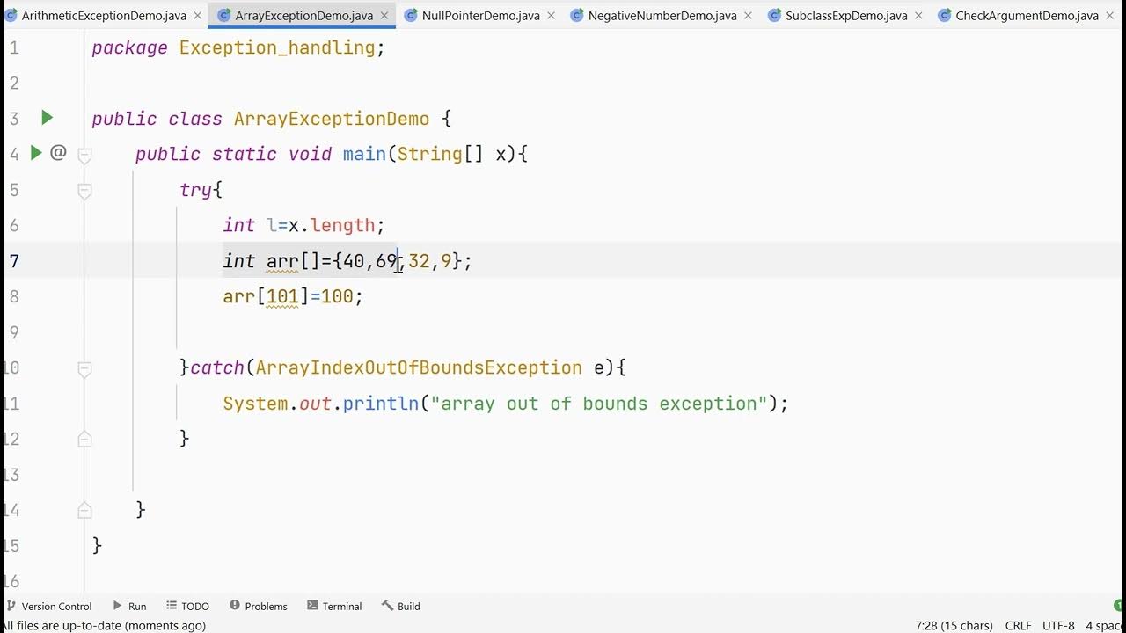Click the length field on line 6

(342, 225)
